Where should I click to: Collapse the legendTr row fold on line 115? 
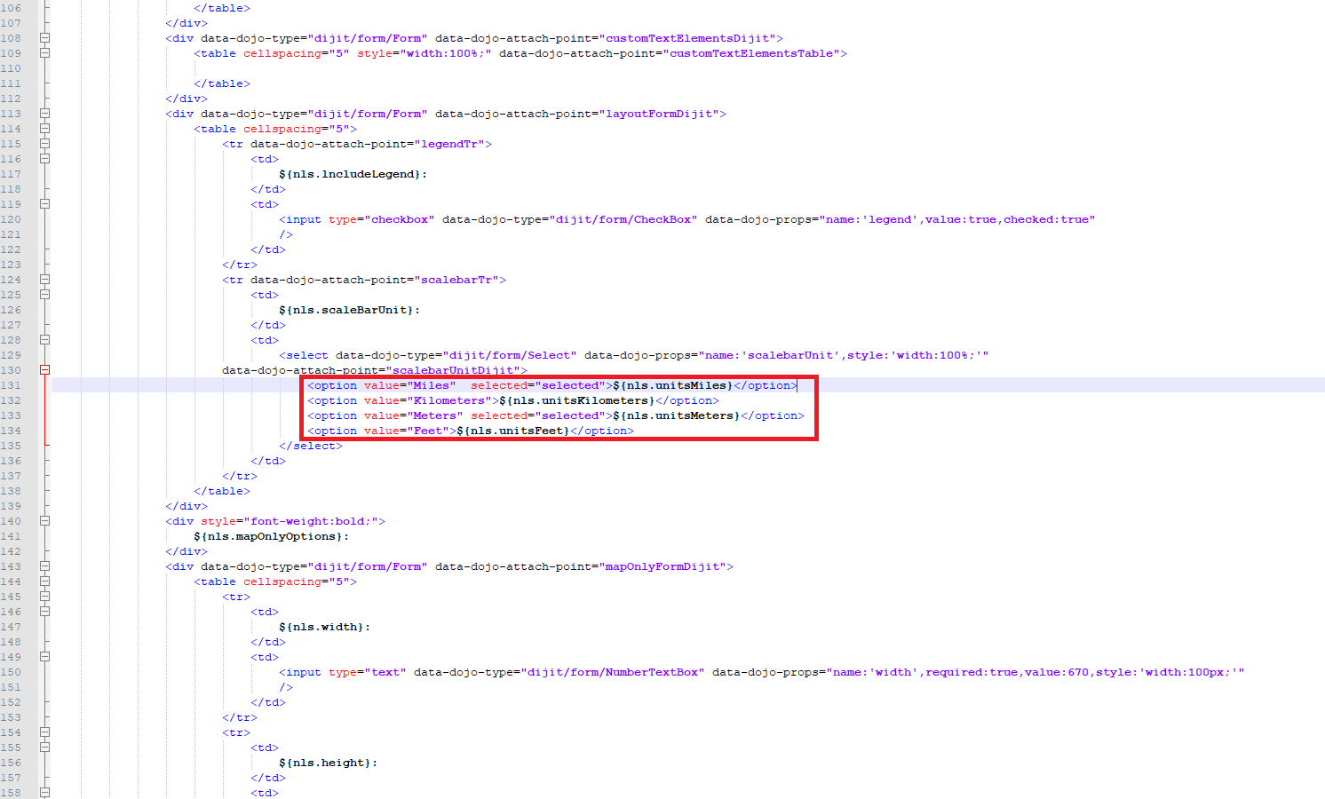pos(44,144)
